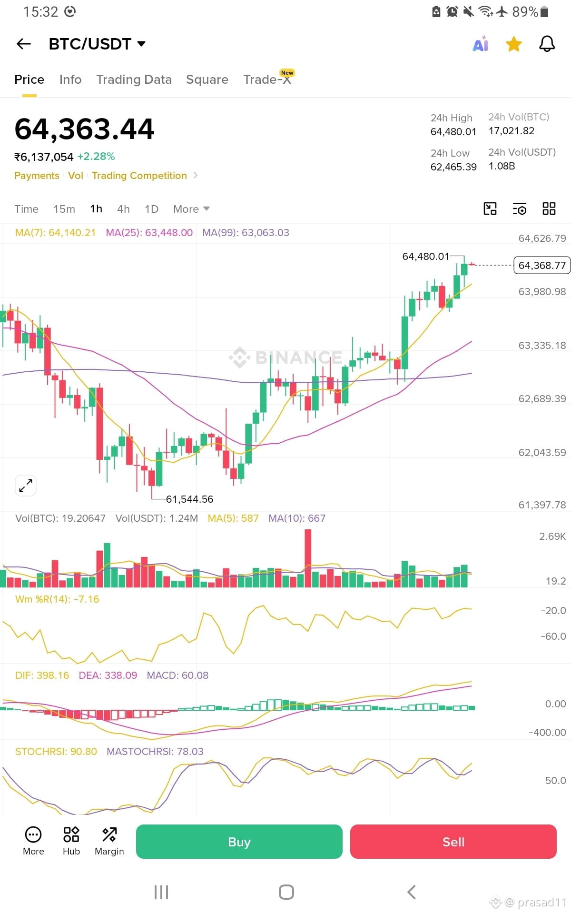571x914 pixels.
Task: Switch chart to 4h interval
Action: tap(123, 209)
